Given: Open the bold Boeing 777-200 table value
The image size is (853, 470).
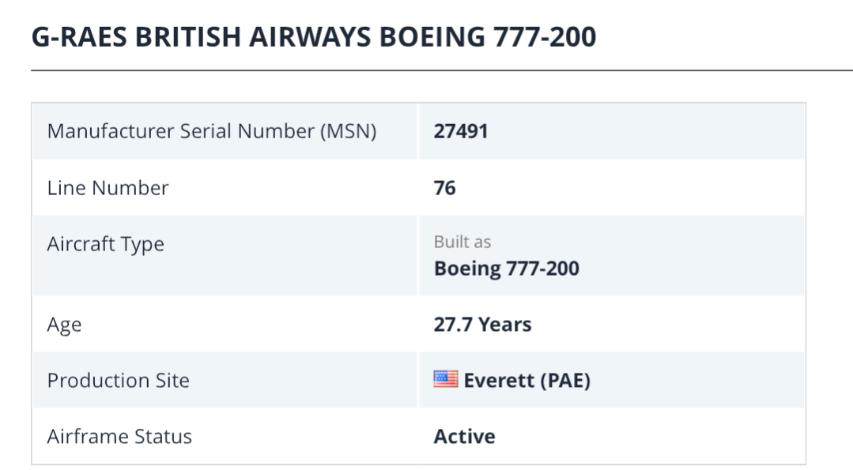Looking at the screenshot, I should click(506, 269).
